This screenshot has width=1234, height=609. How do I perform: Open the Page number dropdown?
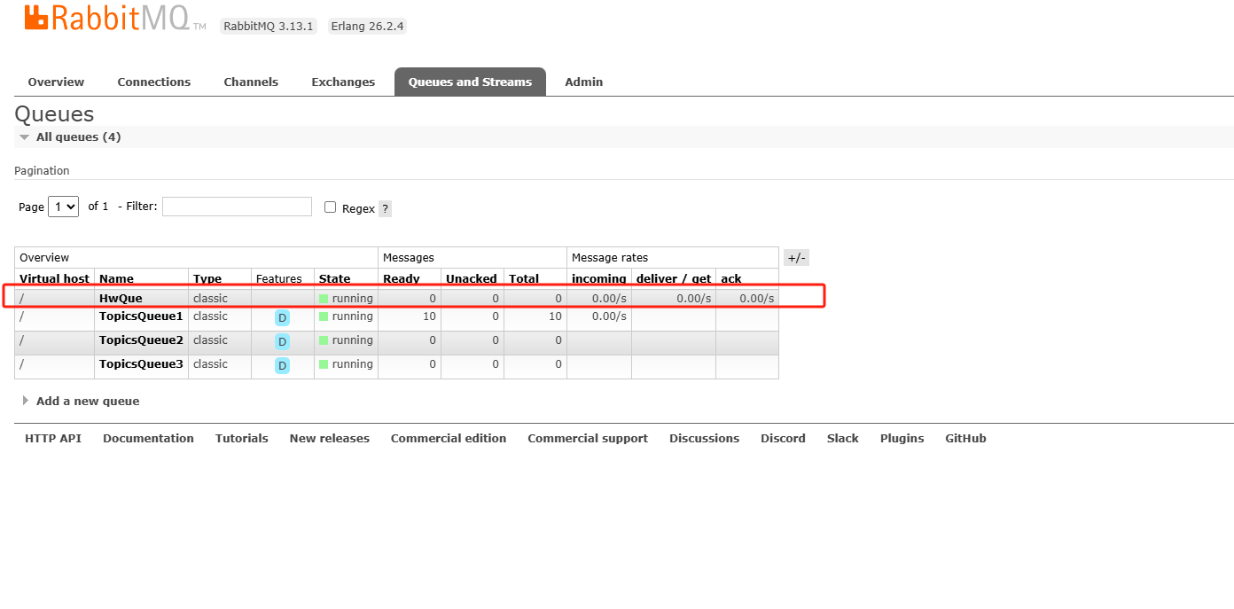(x=63, y=206)
